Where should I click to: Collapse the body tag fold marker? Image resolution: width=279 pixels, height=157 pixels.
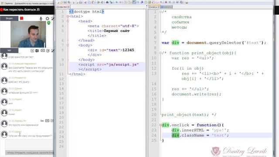pos(68,45)
